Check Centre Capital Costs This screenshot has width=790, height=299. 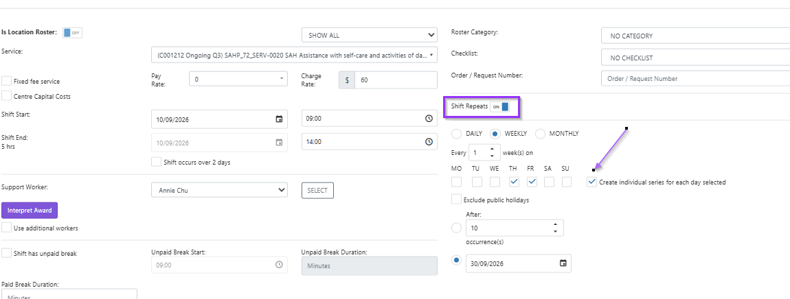coord(7,95)
